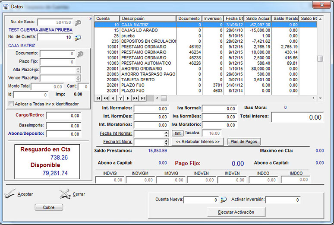Click the magnifier icon next to Cuenta Nueva
334x225 pixels.
click(x=224, y=200)
